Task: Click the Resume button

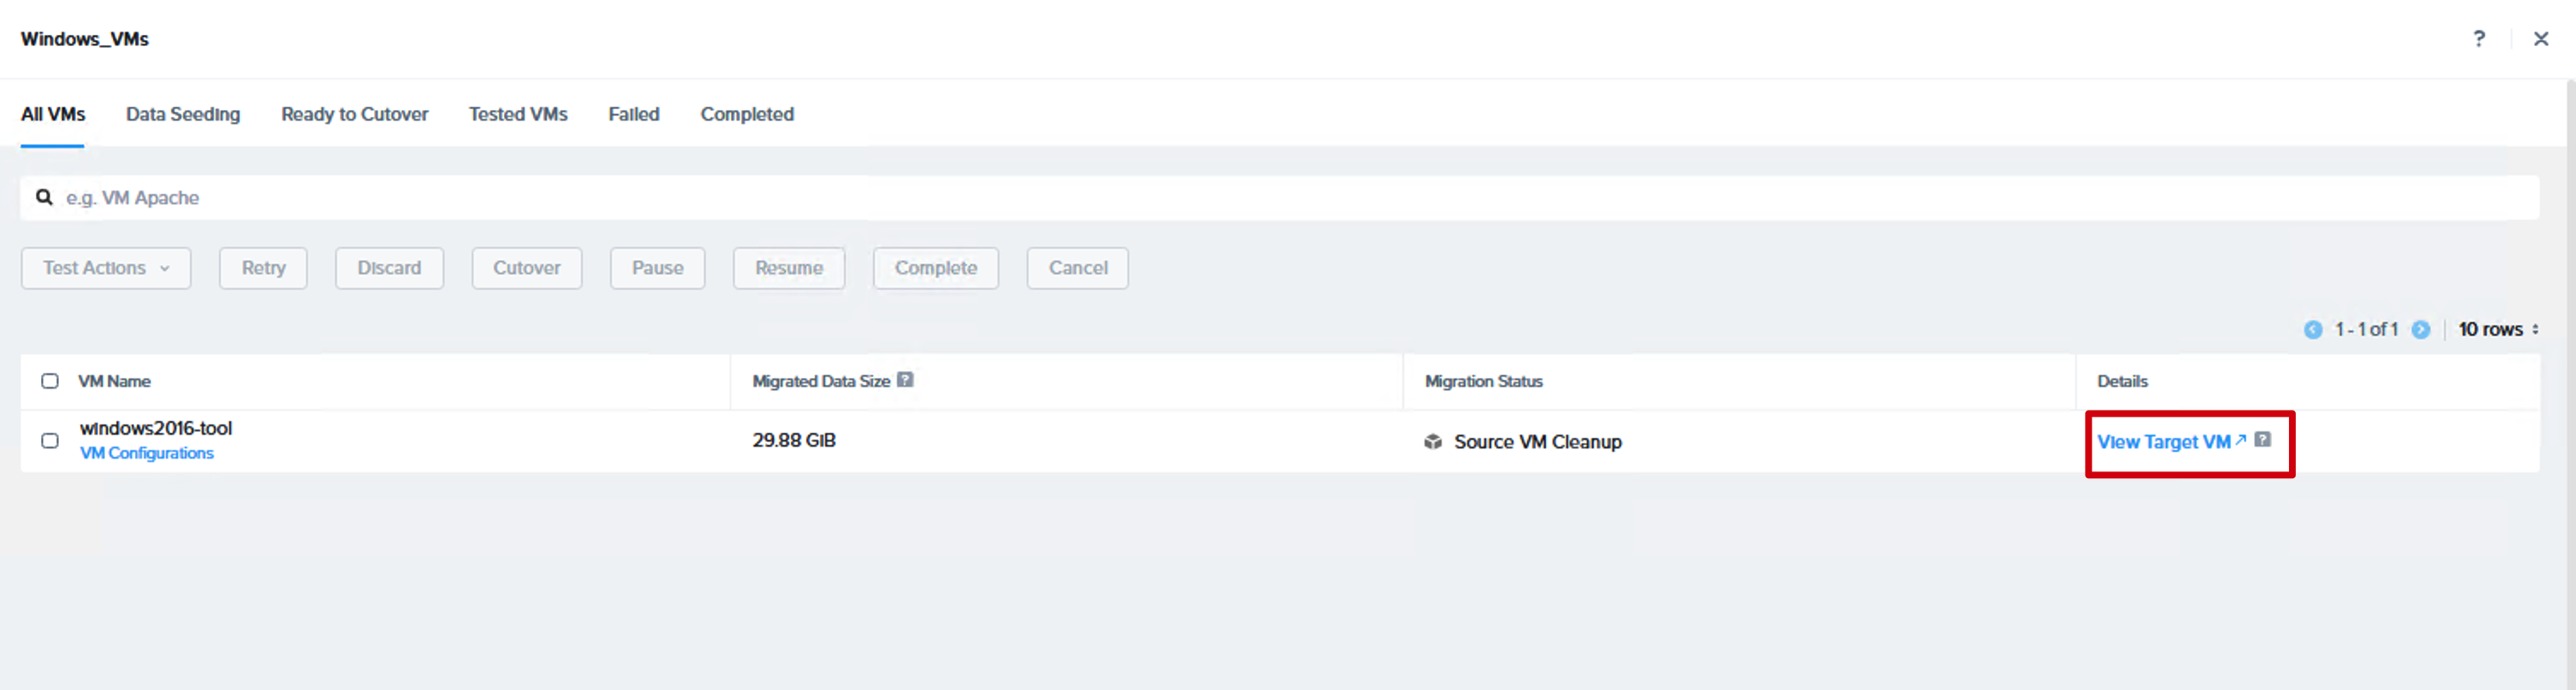Action: point(789,268)
